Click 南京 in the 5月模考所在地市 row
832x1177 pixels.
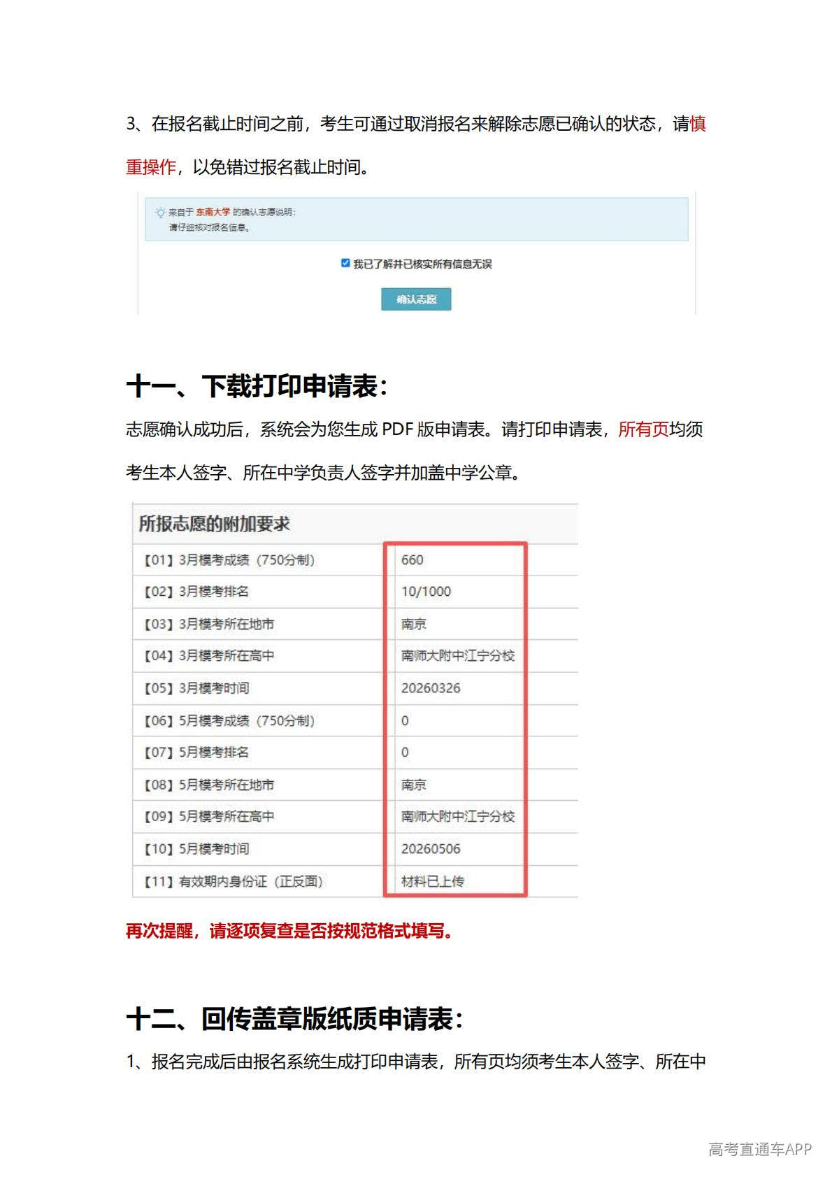pyautogui.click(x=414, y=785)
